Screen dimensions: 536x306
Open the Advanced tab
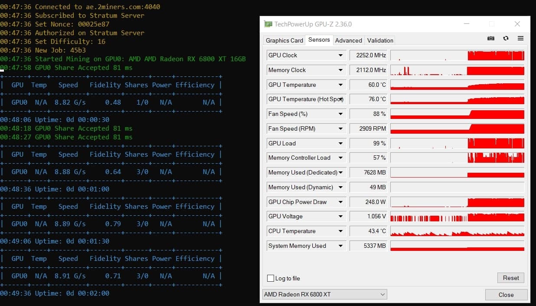click(348, 40)
